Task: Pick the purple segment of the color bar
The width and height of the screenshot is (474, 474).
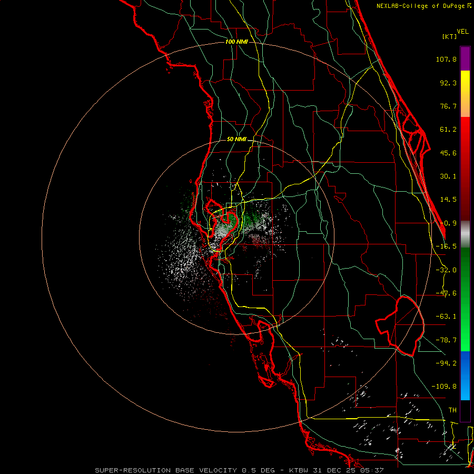Action: [x=465, y=59]
